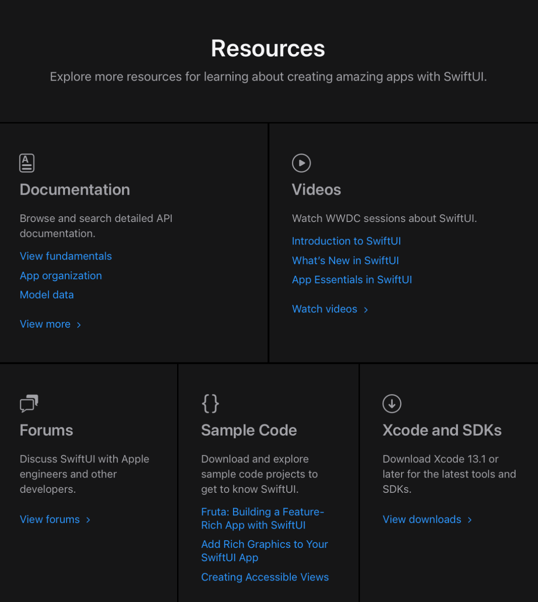Open Creating Accessible Views sample link
The height and width of the screenshot is (602, 538).
click(265, 577)
